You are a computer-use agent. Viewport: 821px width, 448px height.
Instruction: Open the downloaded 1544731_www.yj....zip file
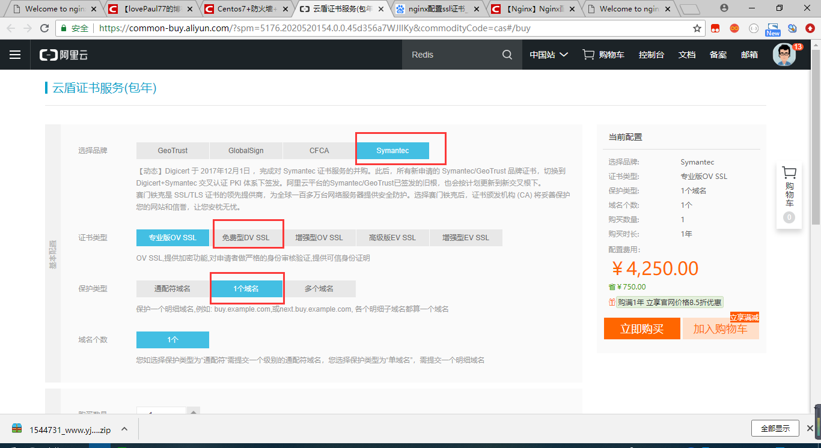pos(62,429)
